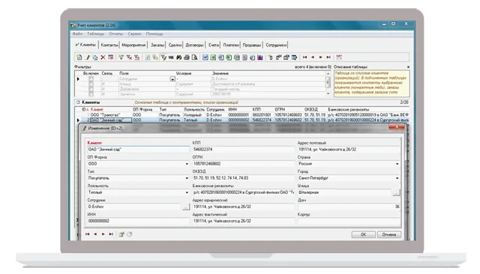Open the Отчеты menu
Viewport: 480px width, 274px height.
point(115,34)
